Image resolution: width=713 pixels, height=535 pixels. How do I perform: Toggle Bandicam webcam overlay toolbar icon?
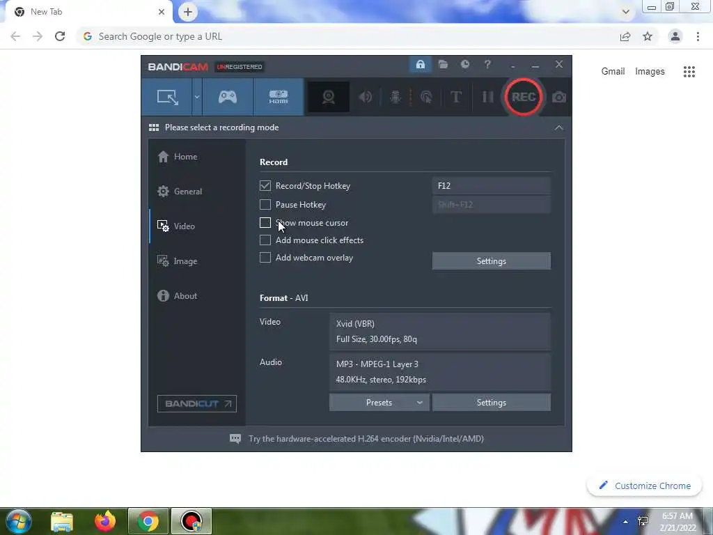click(329, 97)
